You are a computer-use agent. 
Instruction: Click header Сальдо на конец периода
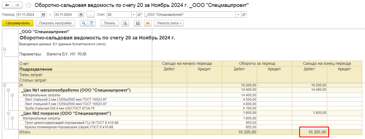click(x=327, y=63)
